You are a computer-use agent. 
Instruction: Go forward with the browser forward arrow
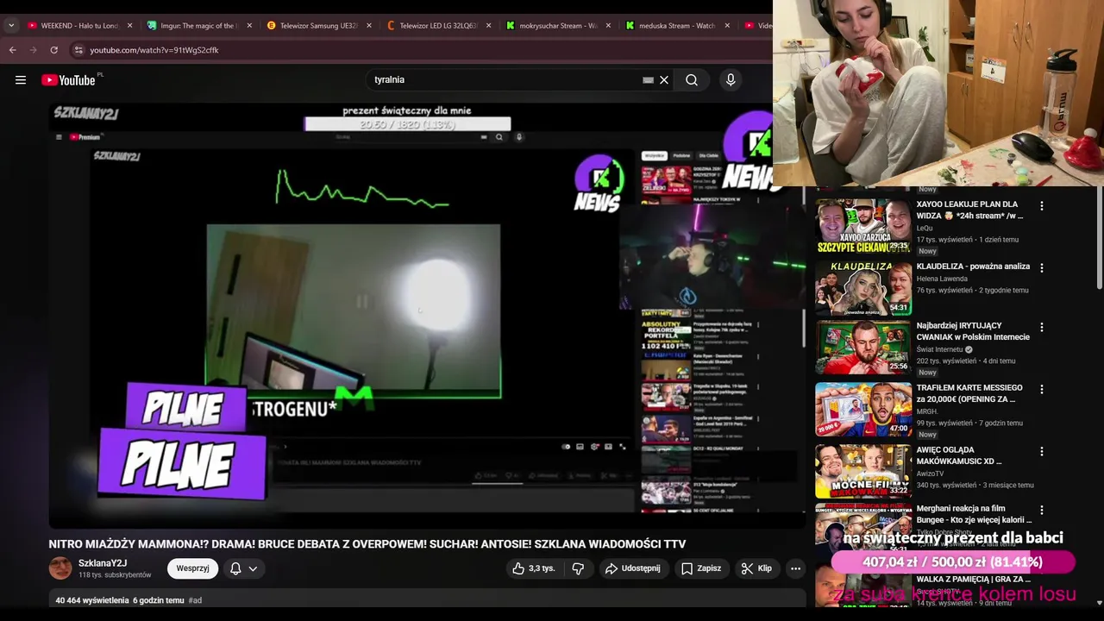click(34, 50)
